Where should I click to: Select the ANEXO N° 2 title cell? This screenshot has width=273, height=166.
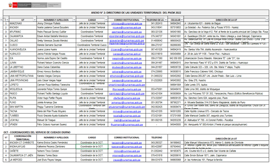tap(136, 13)
